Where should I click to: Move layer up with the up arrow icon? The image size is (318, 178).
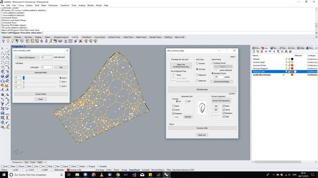point(266,51)
